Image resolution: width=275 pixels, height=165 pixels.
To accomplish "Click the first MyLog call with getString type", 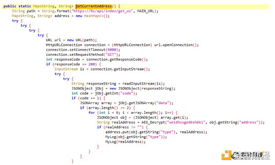I will [136, 137].
